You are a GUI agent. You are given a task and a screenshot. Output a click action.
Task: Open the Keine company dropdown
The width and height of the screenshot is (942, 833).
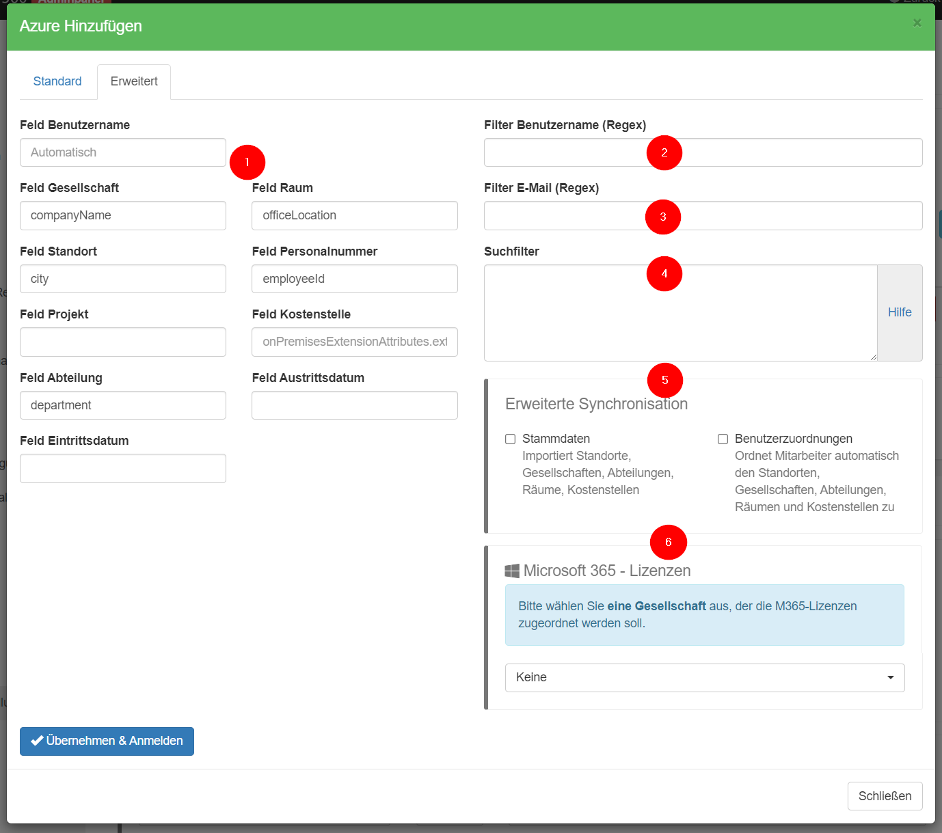tap(705, 677)
